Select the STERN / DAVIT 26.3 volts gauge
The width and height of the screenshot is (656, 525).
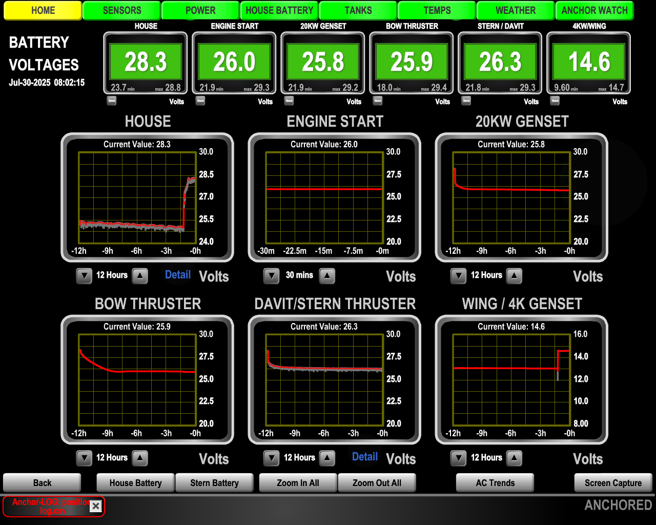[501, 63]
